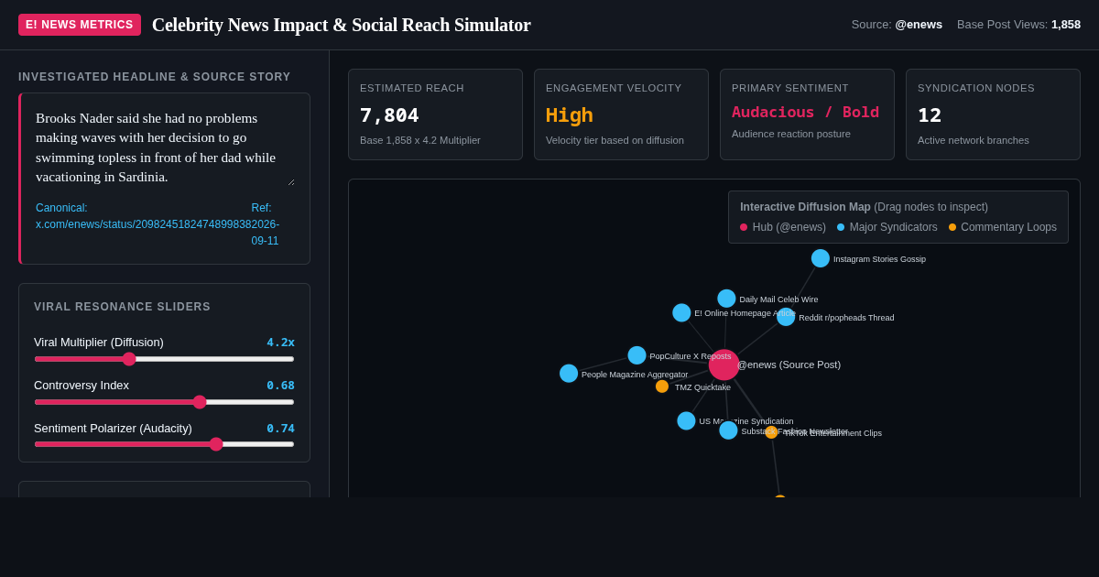Screen dimensions: 1099x577
Task: Click the Estimated Reach card
Action: pyautogui.click(x=435, y=114)
